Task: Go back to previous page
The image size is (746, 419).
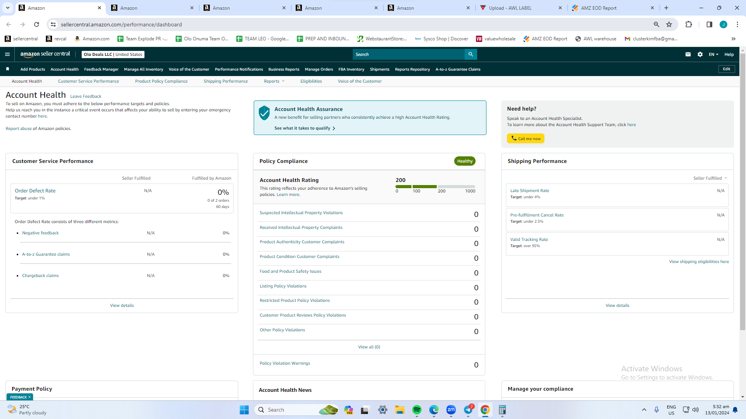Action: pyautogui.click(x=9, y=24)
